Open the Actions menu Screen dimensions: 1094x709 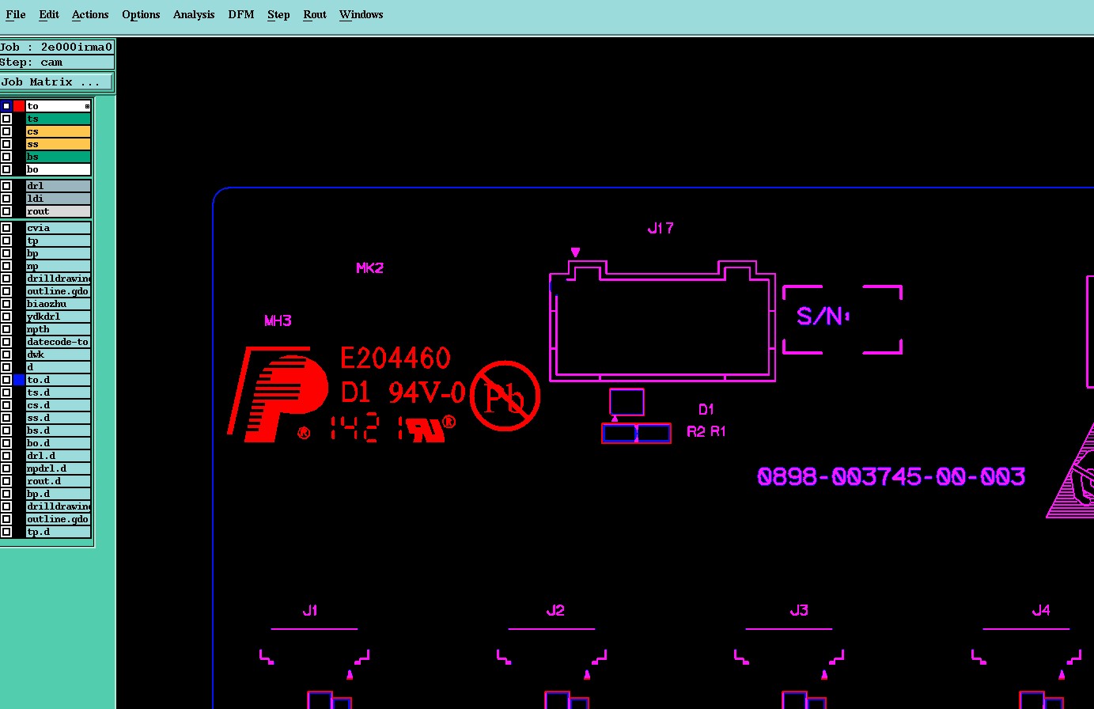pos(90,14)
